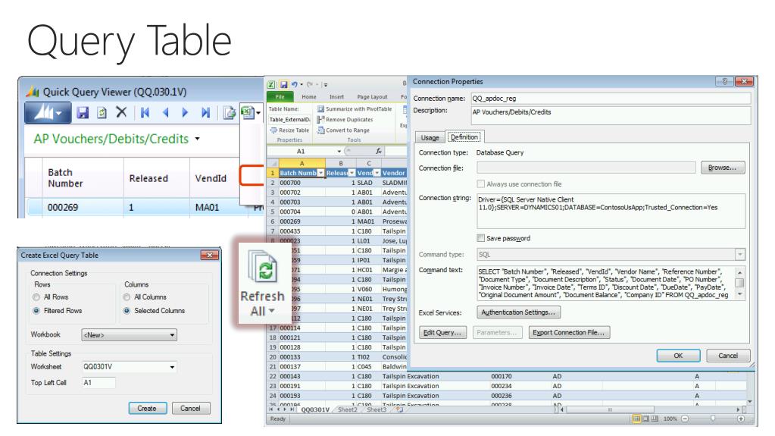Click Undo icon in Excel quick access toolbar
Image resolution: width=775 pixels, height=436 pixels.
pyautogui.click(x=295, y=85)
